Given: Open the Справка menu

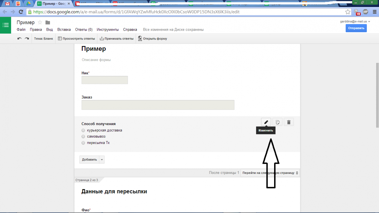Looking at the screenshot, I should pyautogui.click(x=130, y=30).
